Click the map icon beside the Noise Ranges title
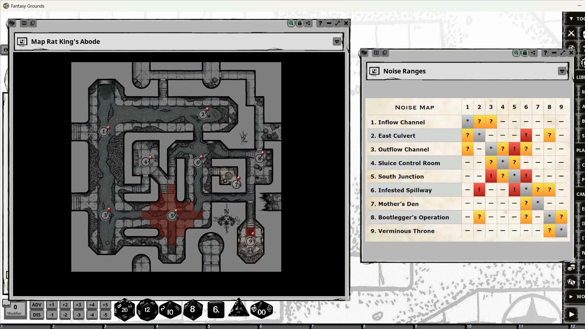This screenshot has width=585, height=329. [374, 71]
